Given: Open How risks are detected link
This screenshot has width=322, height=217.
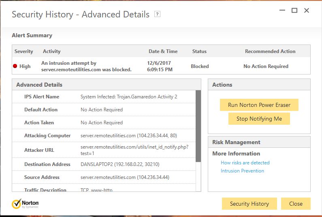Looking at the screenshot, I should (245, 163).
